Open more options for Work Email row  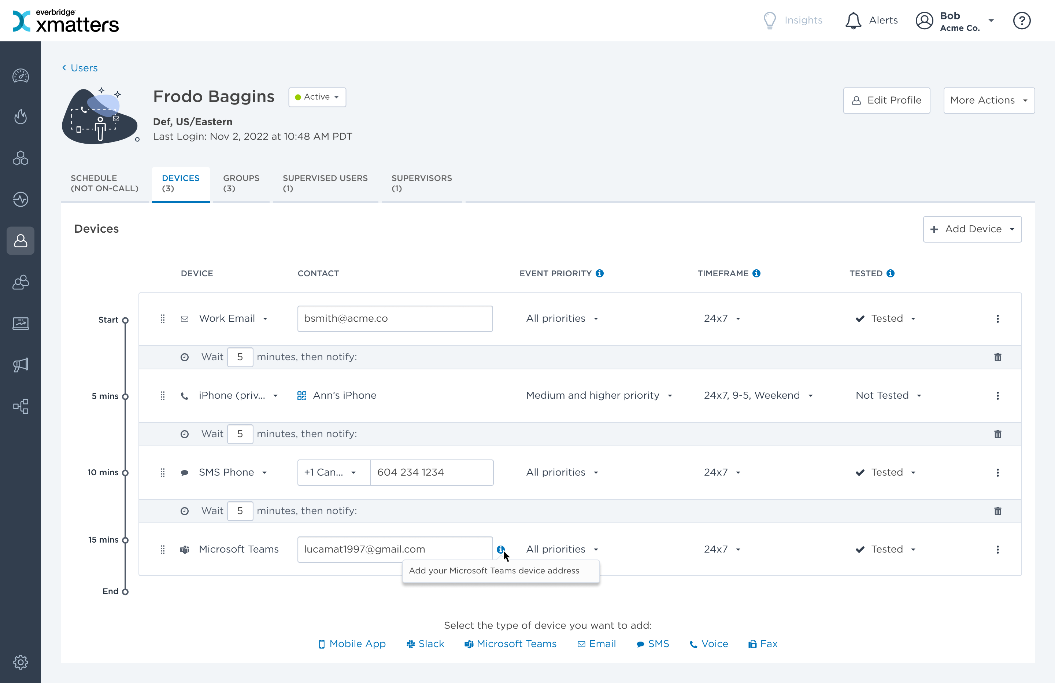click(x=998, y=318)
